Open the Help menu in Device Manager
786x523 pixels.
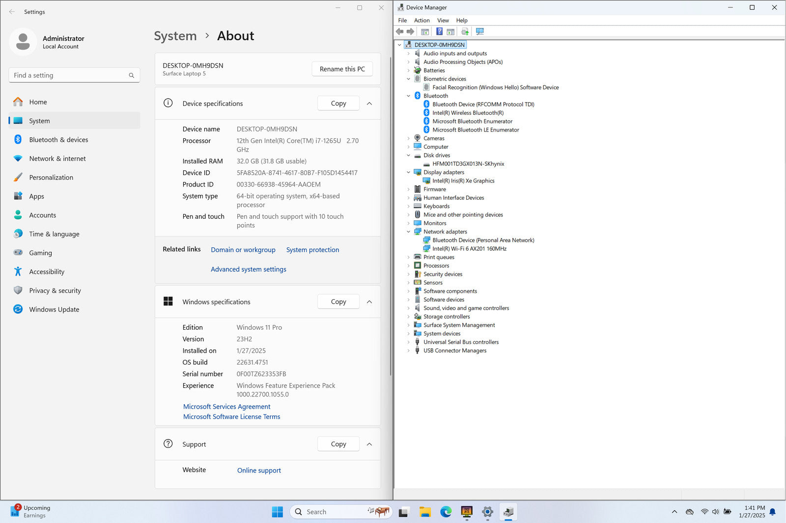(x=462, y=20)
